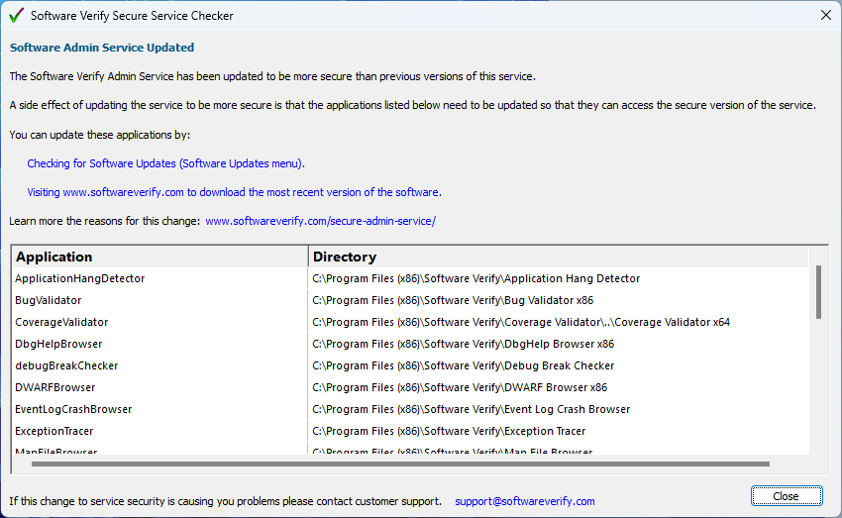
Task: Click the horizontal scrollbar of the list
Action: [x=400, y=464]
